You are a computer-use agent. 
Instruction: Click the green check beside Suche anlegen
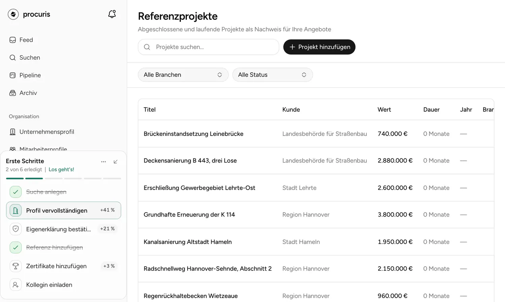[16, 192]
